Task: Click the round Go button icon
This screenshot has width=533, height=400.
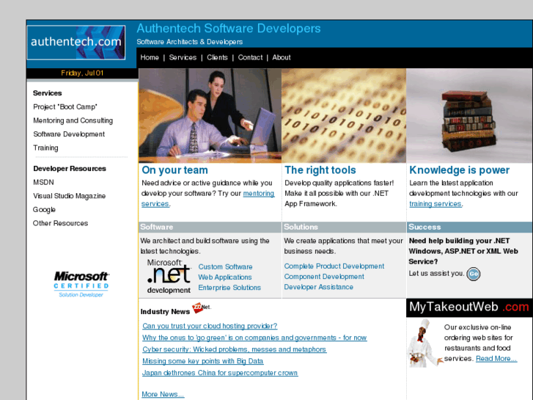Action: coord(473,274)
